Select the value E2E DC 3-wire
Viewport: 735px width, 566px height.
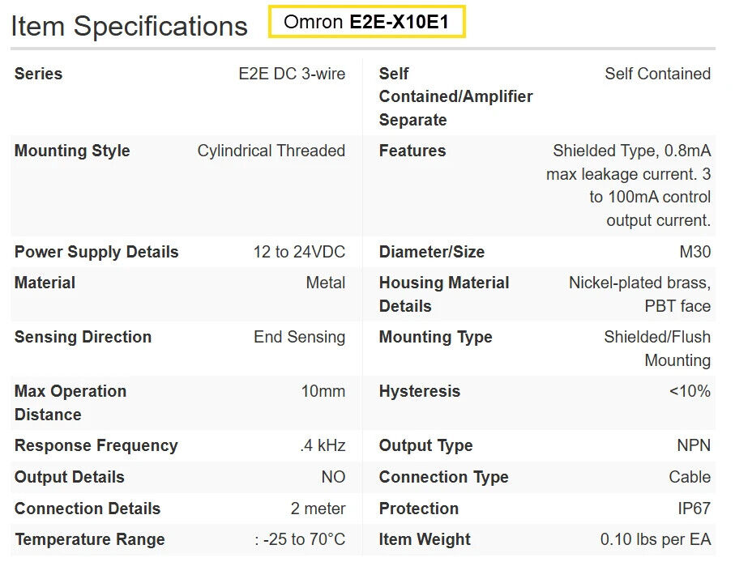pos(292,74)
